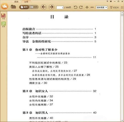Click 美国人从哪了解性 / 25
This screenshot has height=122, width=124.
44,67
